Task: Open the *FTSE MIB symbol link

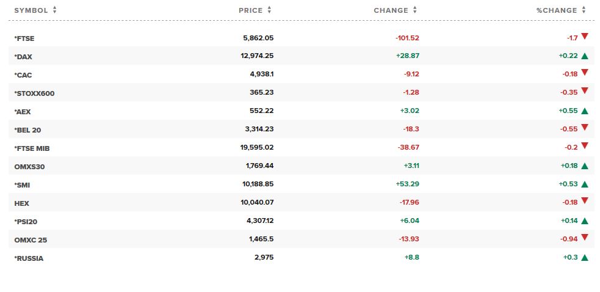Action: [32, 148]
